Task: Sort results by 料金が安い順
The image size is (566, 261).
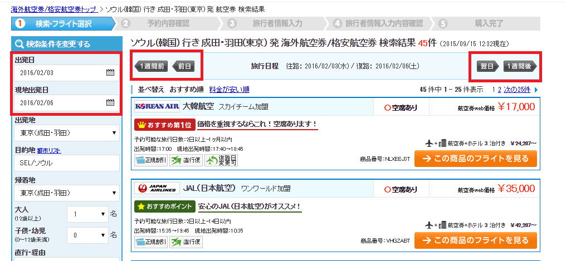Action: point(229,90)
